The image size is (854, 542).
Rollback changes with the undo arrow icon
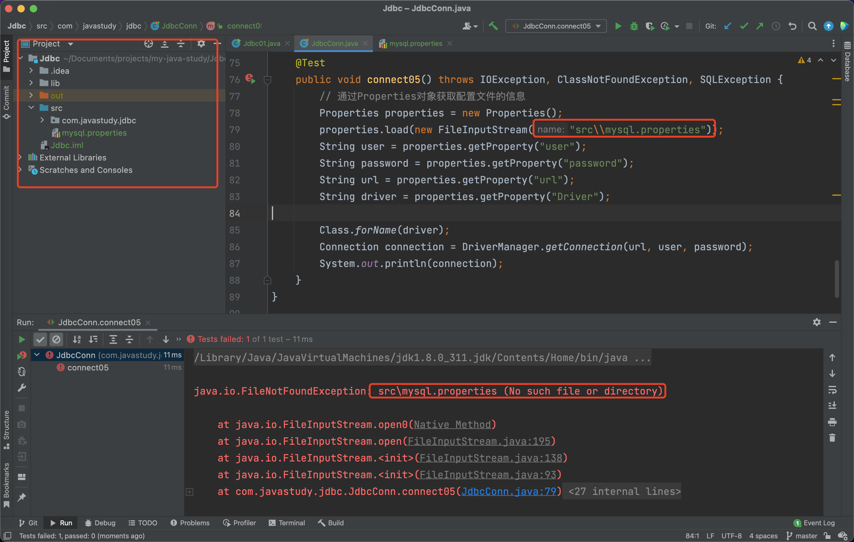(793, 26)
